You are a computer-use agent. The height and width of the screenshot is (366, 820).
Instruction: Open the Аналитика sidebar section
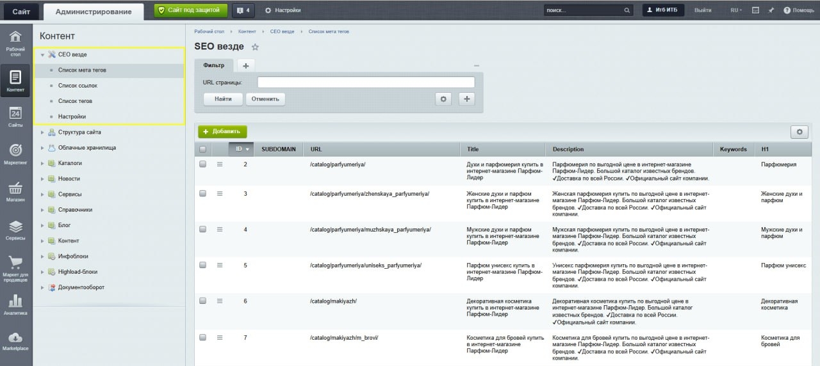pos(16,305)
